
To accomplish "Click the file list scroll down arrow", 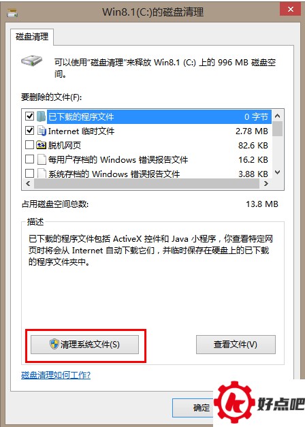I will pos(278,172).
